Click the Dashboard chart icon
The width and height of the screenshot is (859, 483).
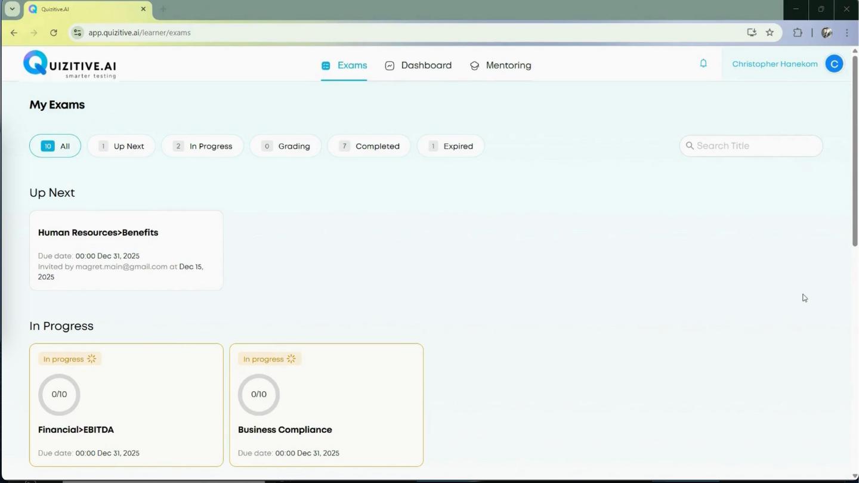pos(390,65)
